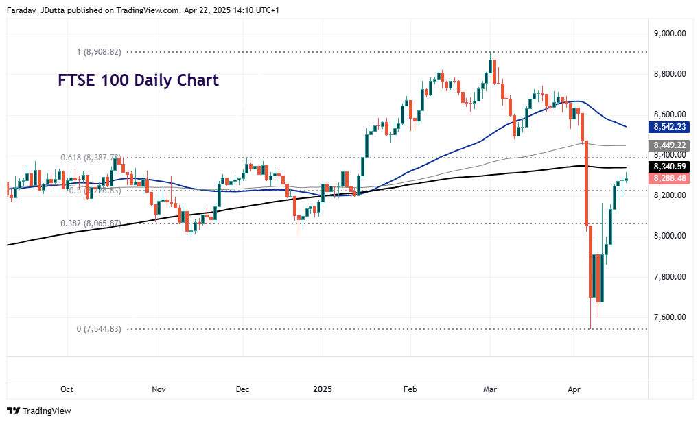Image resolution: width=700 pixels, height=423 pixels.
Task: Click the red 8,288.48 current price label
Action: point(669,179)
